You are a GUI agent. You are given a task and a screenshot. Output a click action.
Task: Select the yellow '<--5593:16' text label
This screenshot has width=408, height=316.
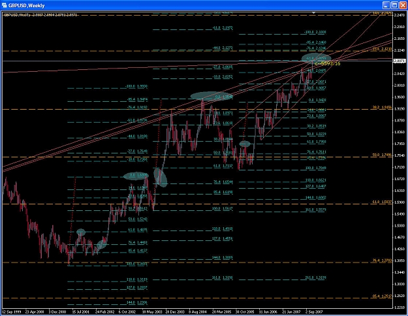327,63
